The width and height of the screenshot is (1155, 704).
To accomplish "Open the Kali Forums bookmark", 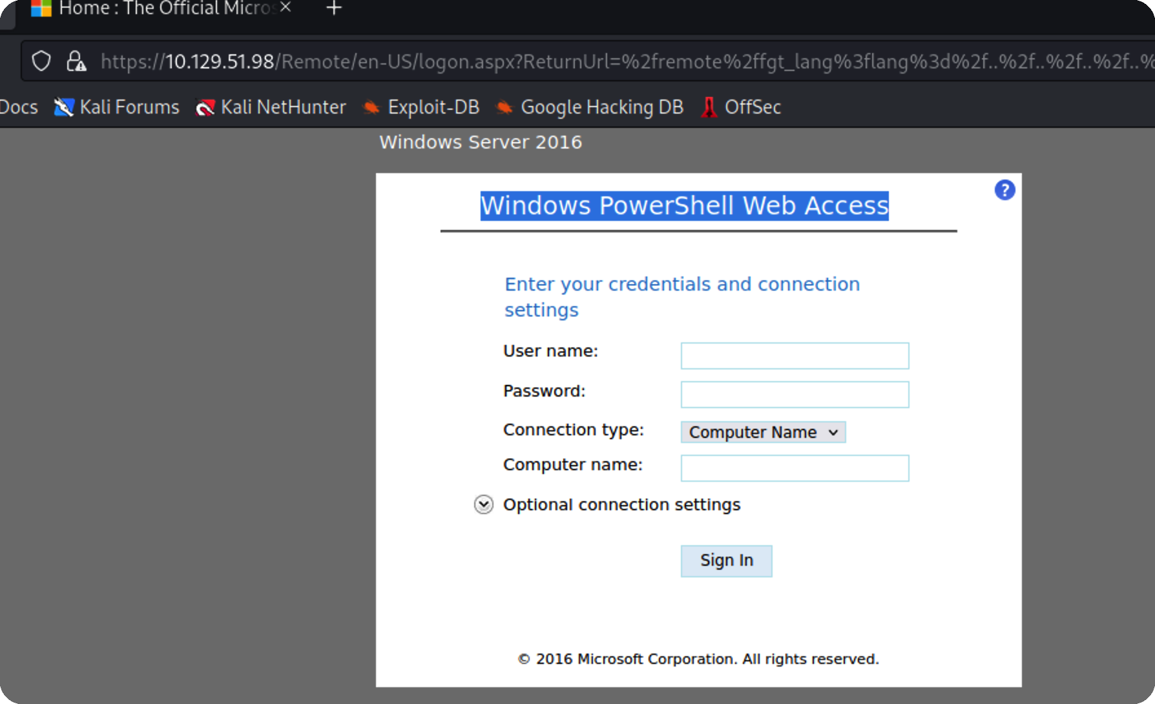I will pyautogui.click(x=117, y=107).
